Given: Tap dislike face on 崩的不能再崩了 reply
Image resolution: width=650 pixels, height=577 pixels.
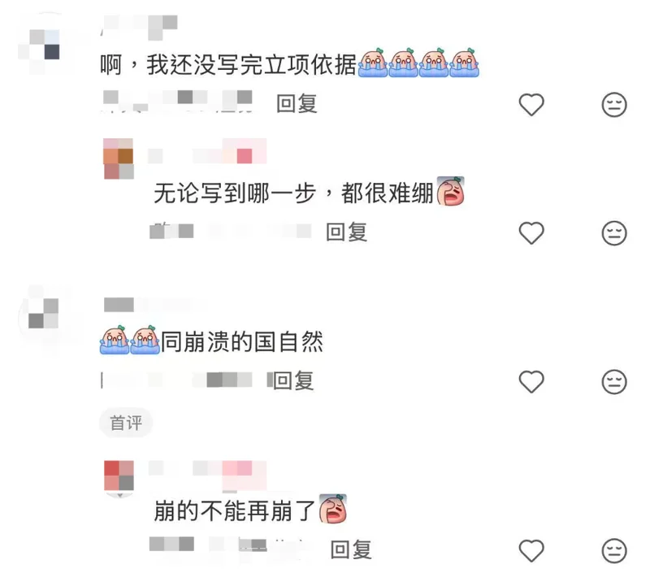Looking at the screenshot, I should click(614, 550).
